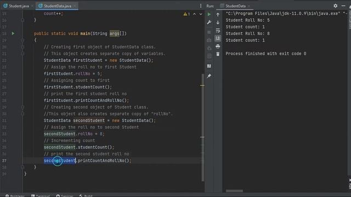The height and width of the screenshot is (197, 351).
Task: Close the StudentData run tab
Action: pos(248,6)
